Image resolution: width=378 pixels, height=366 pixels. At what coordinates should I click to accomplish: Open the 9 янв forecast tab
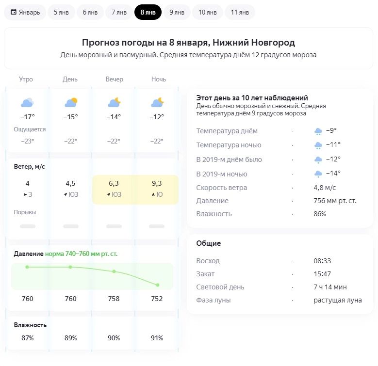pyautogui.click(x=177, y=12)
